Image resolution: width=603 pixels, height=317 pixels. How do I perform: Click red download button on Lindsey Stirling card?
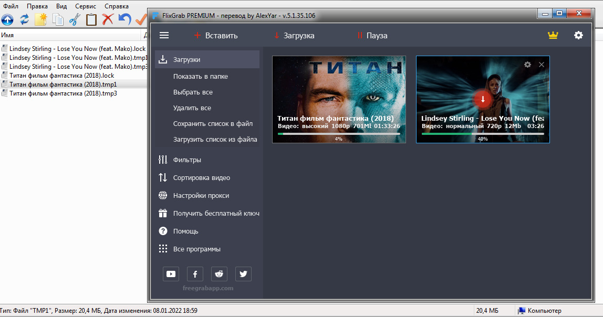click(x=483, y=99)
